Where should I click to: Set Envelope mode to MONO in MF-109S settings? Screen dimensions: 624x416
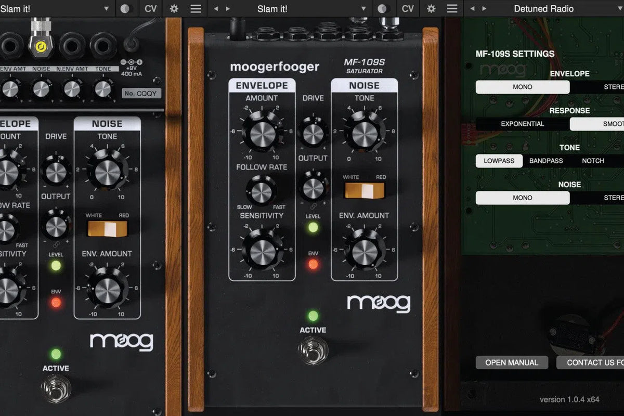522,86
